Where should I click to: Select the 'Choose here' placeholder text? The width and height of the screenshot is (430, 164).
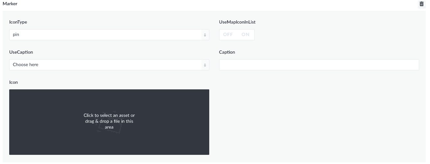(25, 65)
